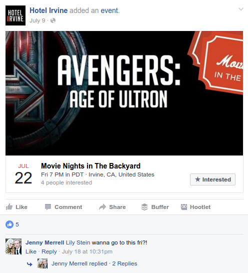Open the July 9 post timestamp

click(x=37, y=20)
